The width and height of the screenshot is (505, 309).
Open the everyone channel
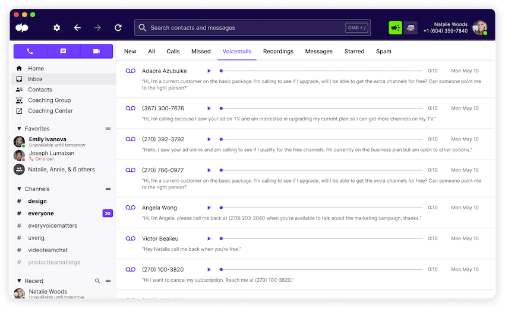[40, 214]
